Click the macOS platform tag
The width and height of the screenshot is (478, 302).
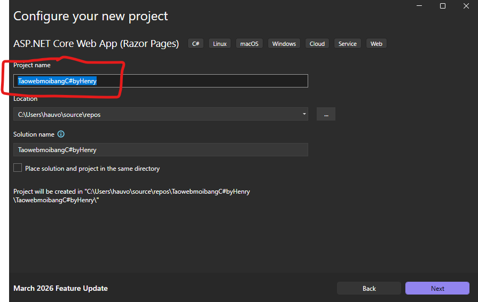point(249,44)
